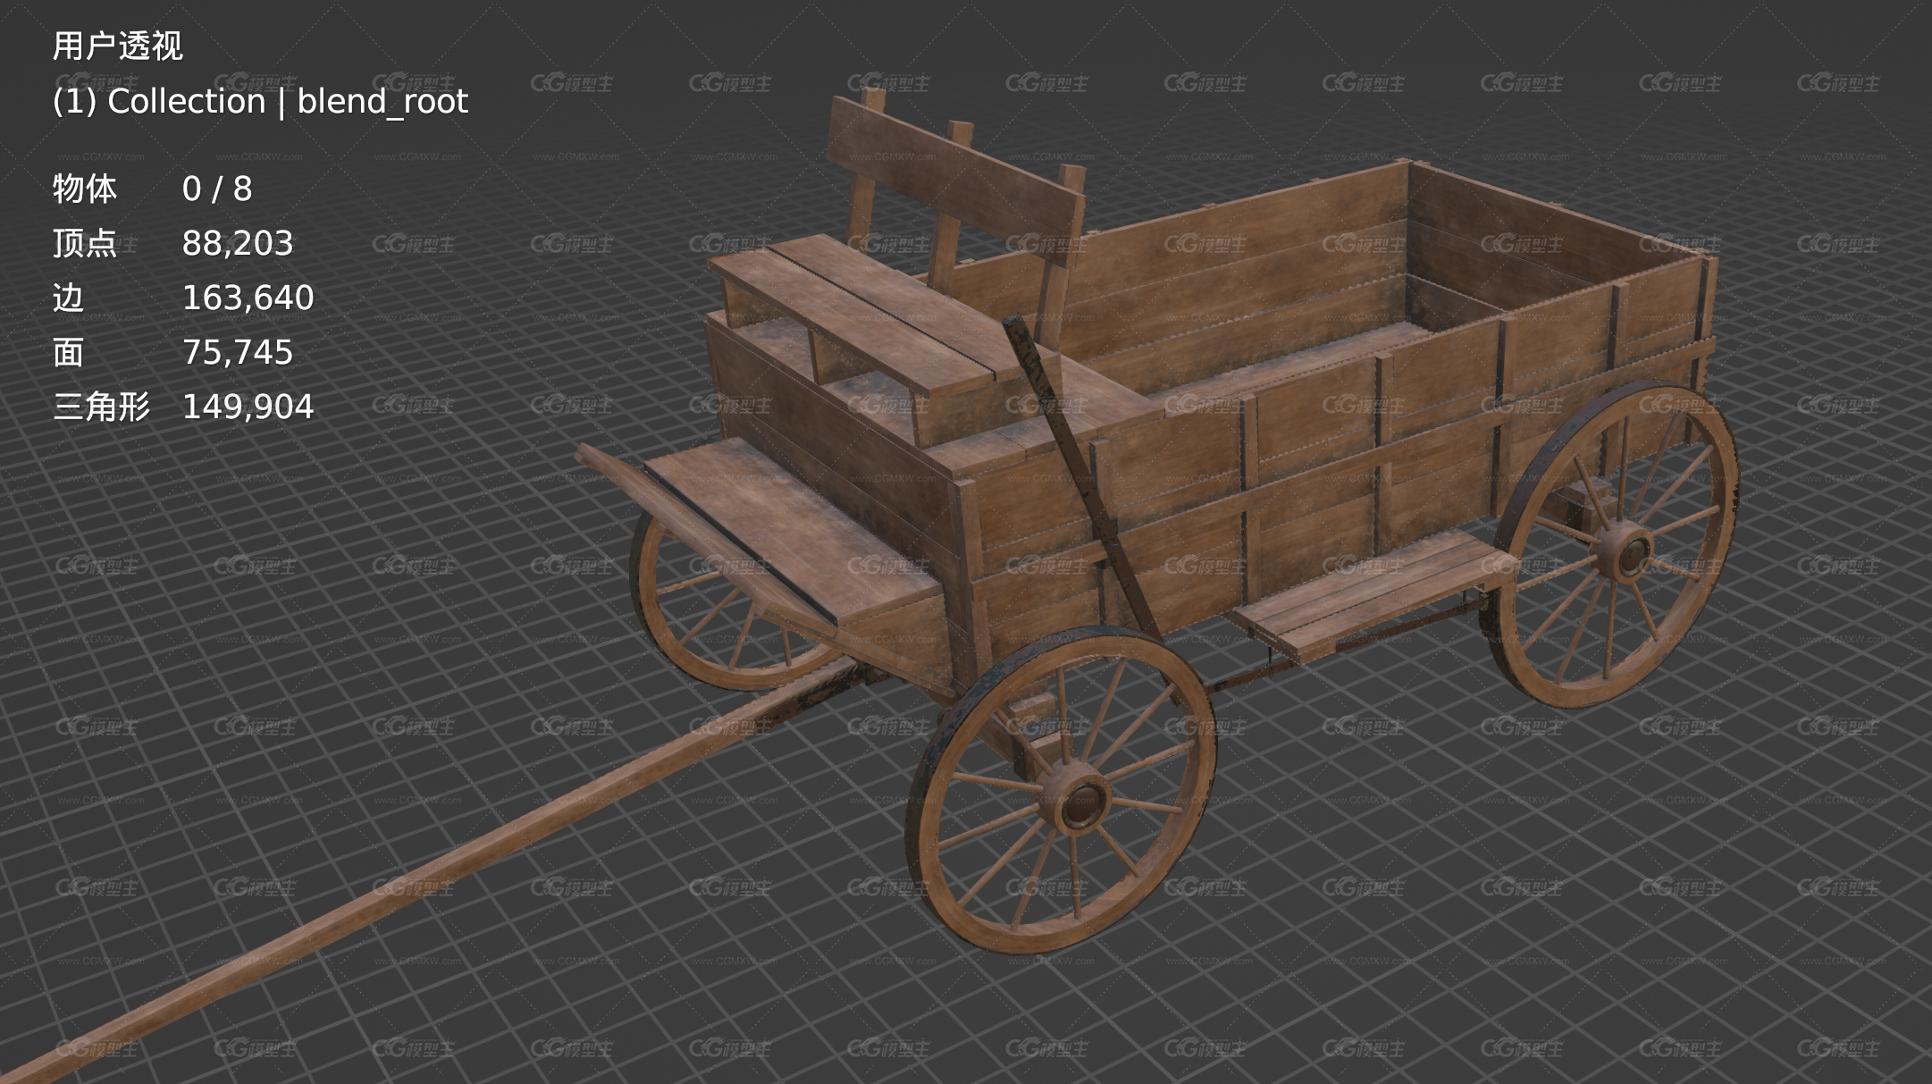Click the '三角形' statistics label

[101, 408]
